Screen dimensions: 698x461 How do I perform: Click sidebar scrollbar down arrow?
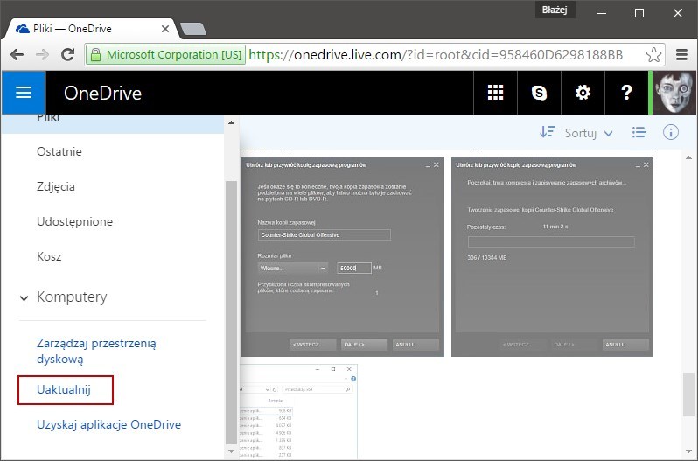click(x=231, y=451)
